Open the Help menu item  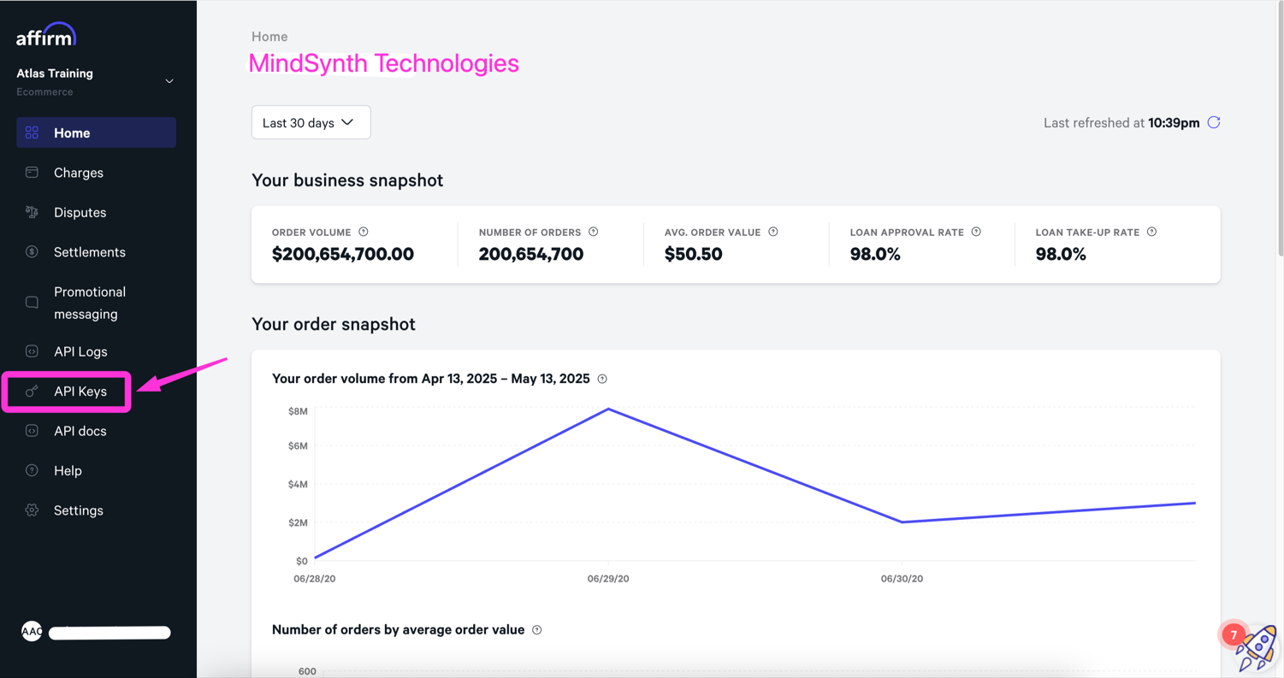(x=68, y=471)
